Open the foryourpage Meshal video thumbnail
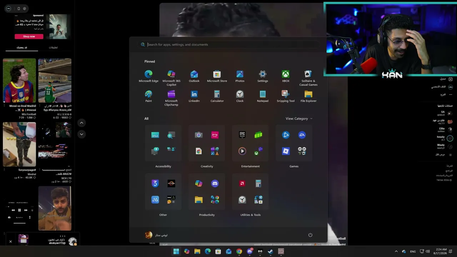Screen dimensions: 457x257 click(x=19, y=144)
